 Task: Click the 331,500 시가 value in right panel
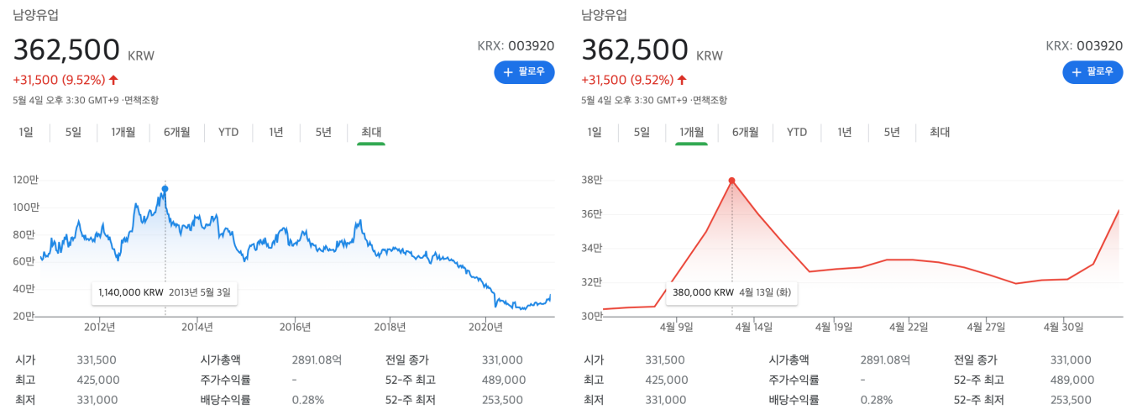666,360
